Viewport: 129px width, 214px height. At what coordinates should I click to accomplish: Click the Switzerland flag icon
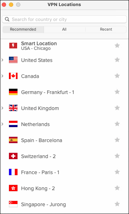[x=13, y=156]
